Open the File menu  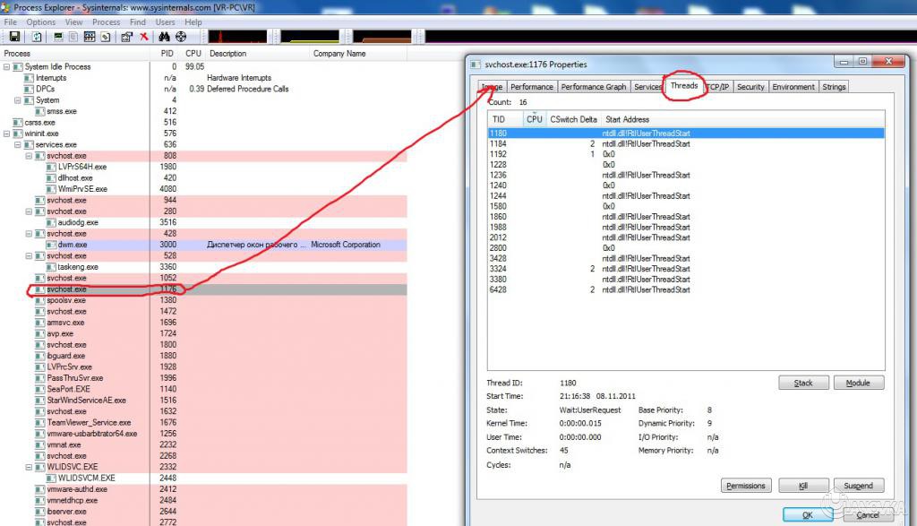point(11,22)
